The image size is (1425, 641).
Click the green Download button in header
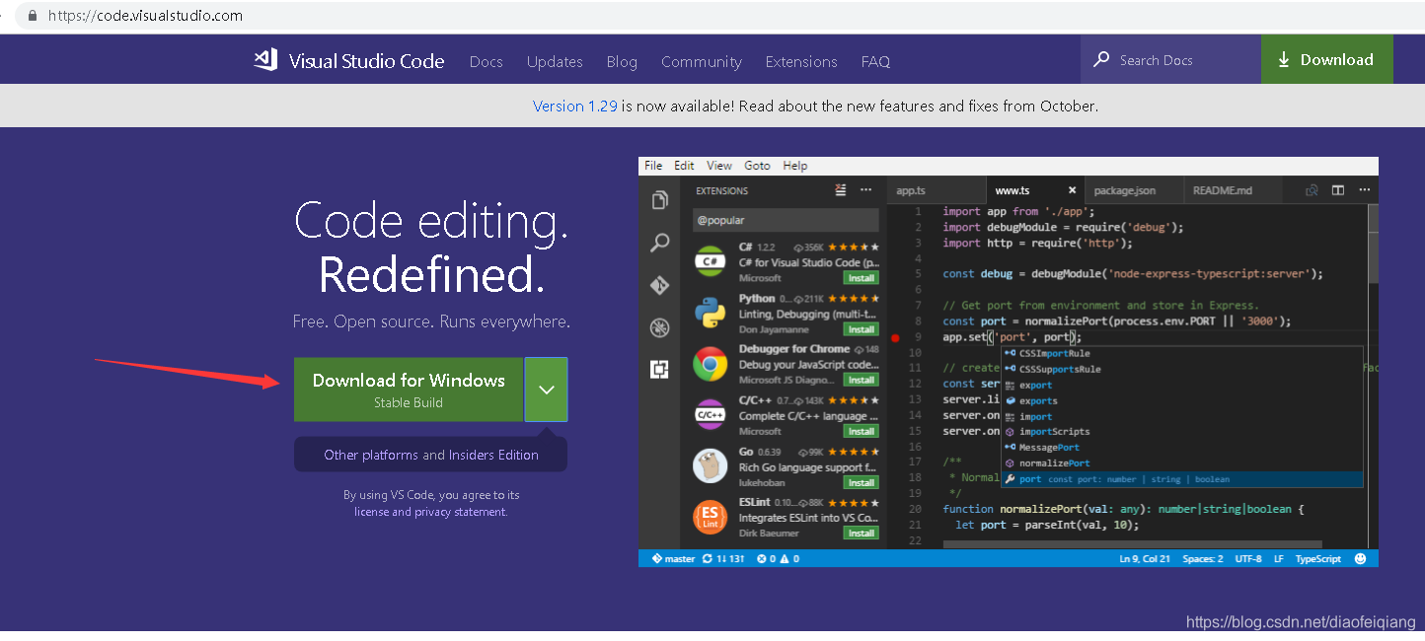(1327, 59)
